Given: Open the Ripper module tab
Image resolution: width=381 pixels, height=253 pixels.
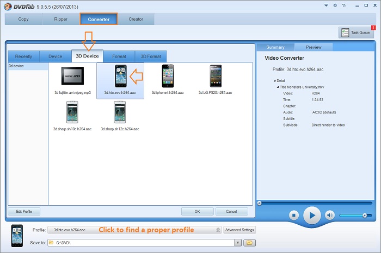Looking at the screenshot, I should 61,19.
